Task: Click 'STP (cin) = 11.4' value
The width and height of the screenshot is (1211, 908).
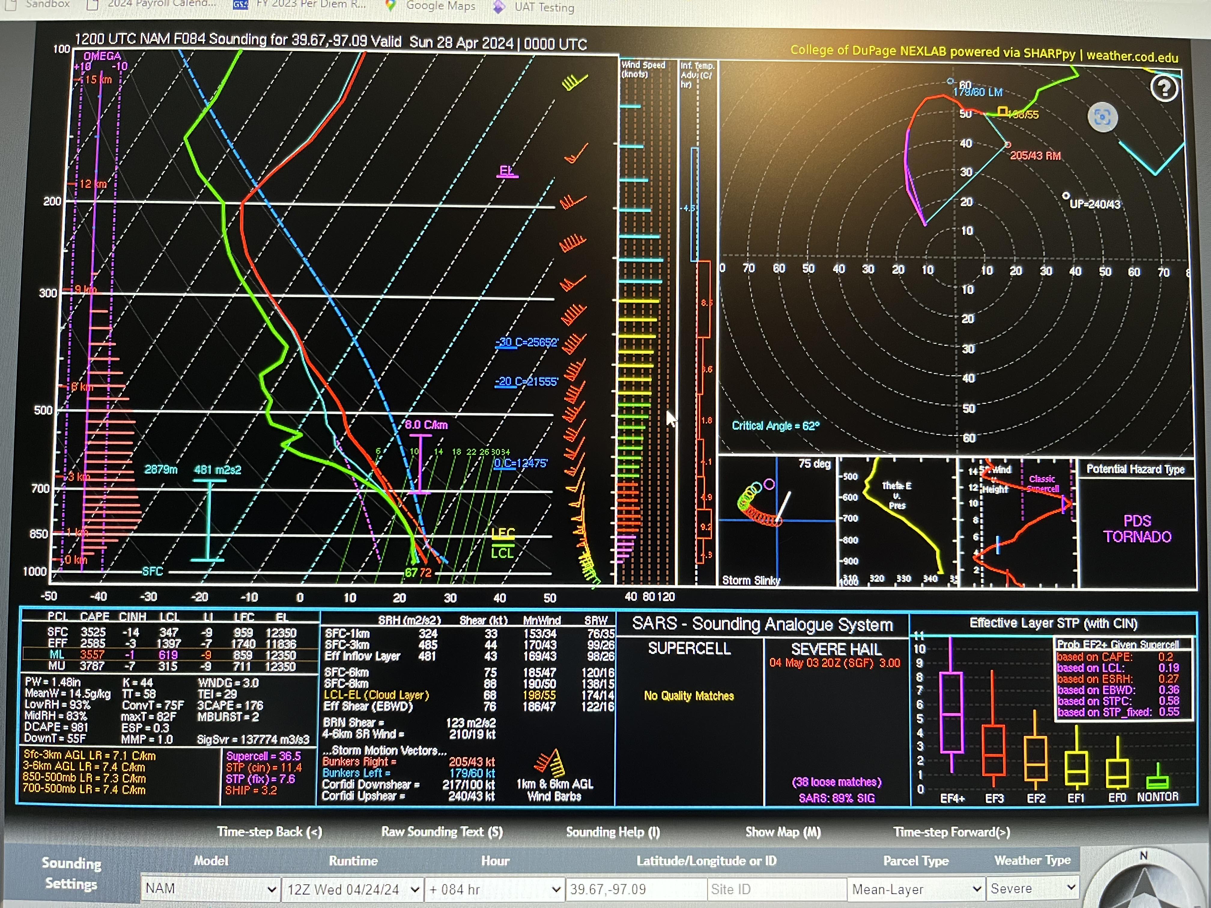Action: click(264, 767)
